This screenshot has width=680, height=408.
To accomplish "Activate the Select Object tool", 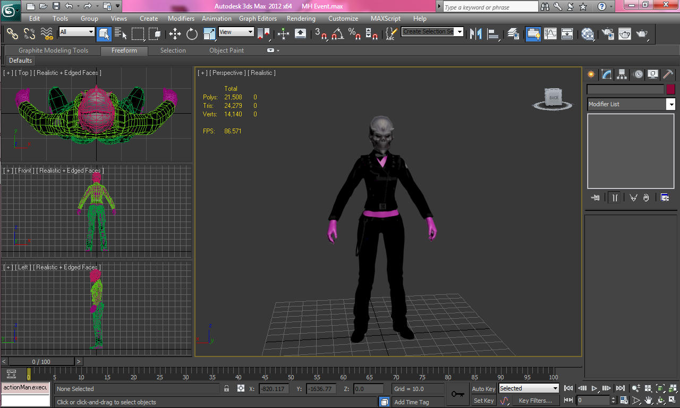I will (104, 34).
